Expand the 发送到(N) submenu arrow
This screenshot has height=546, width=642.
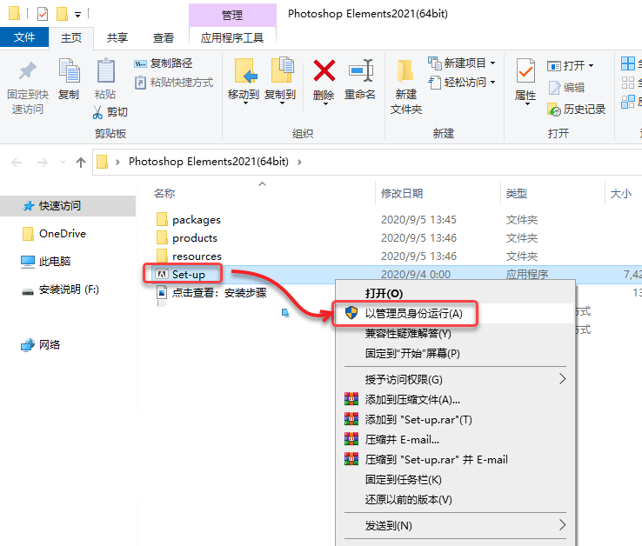(x=563, y=525)
